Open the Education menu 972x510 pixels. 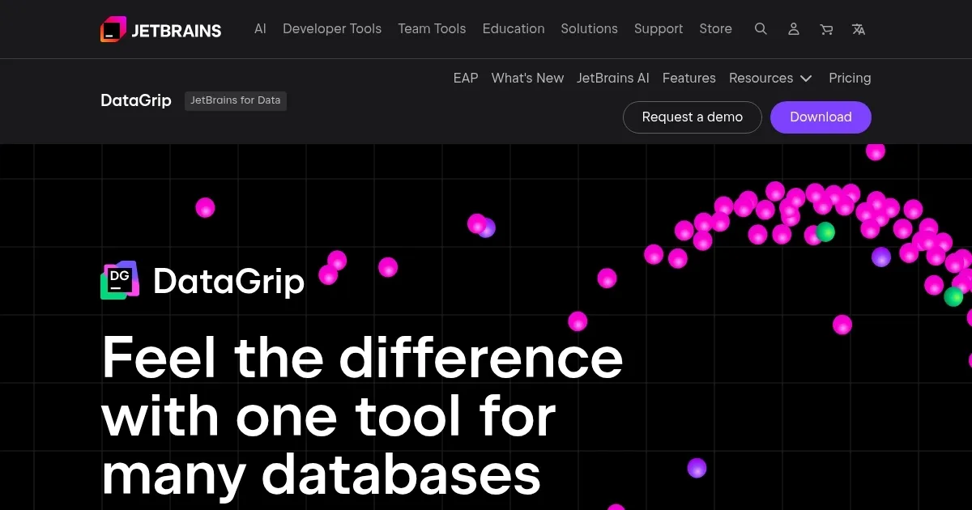click(513, 28)
